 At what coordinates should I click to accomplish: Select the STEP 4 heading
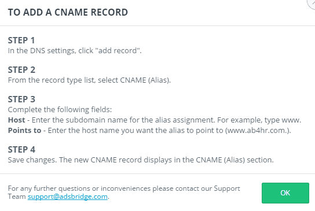(21, 150)
